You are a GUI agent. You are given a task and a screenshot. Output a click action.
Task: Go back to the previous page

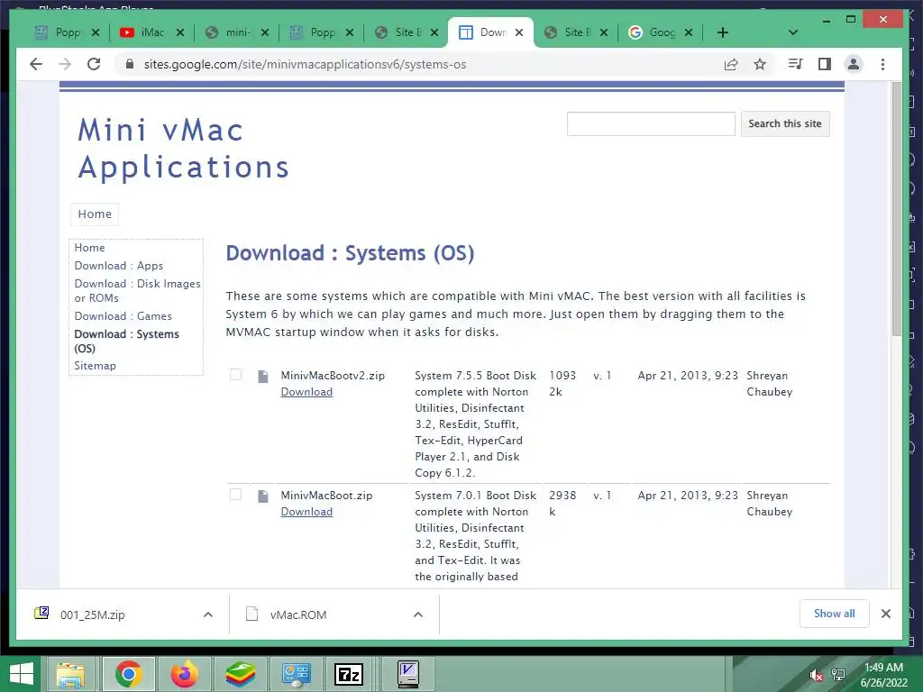pyautogui.click(x=36, y=64)
